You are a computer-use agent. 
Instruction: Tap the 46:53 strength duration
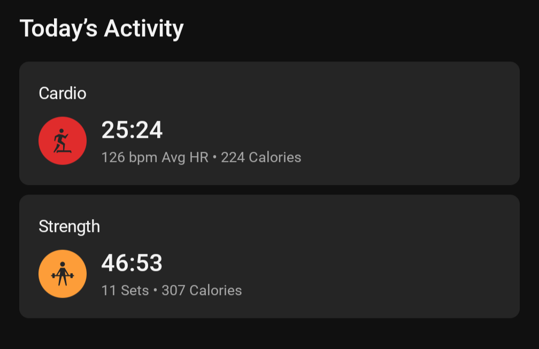(132, 263)
